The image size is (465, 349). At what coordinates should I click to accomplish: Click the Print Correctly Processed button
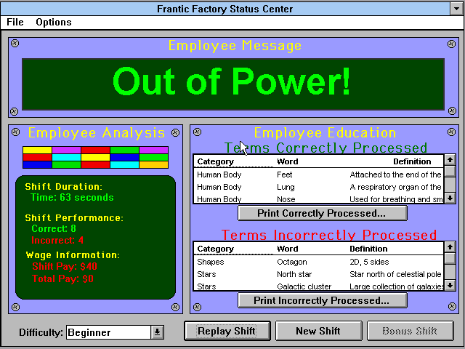tap(323, 213)
